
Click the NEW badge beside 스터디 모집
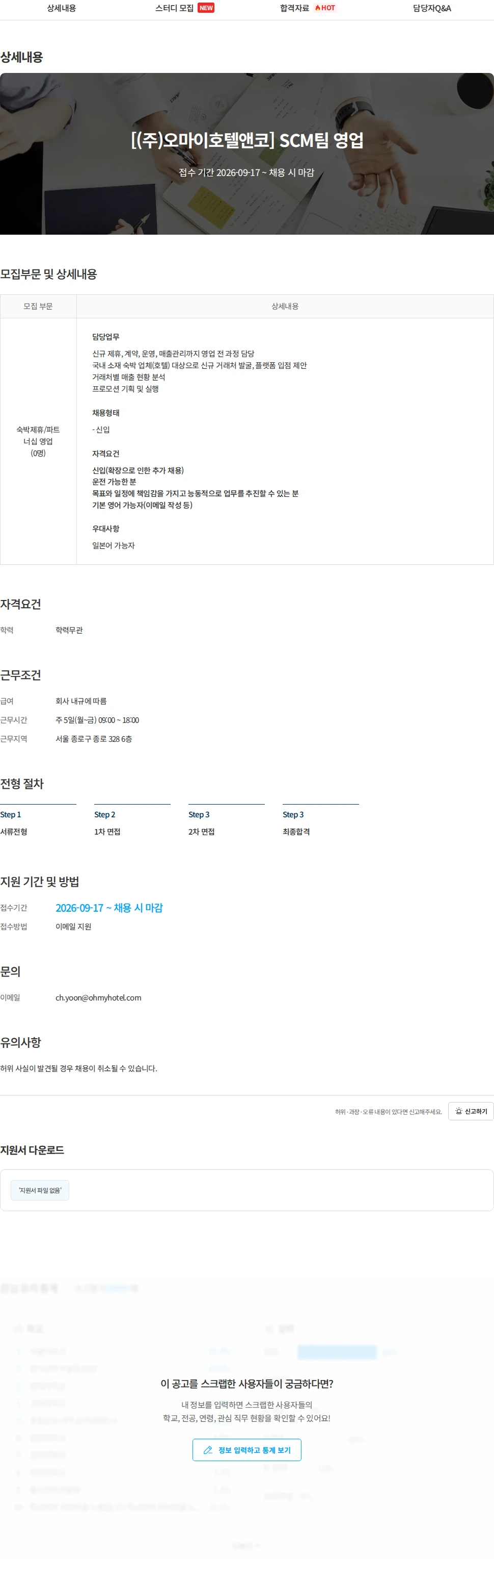pos(206,8)
